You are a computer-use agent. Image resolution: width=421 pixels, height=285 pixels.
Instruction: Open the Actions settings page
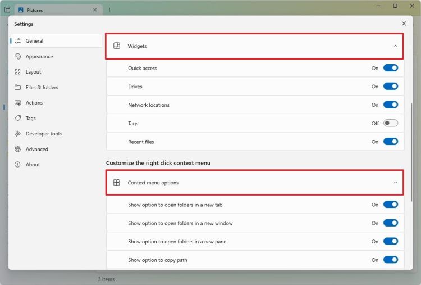click(x=34, y=103)
